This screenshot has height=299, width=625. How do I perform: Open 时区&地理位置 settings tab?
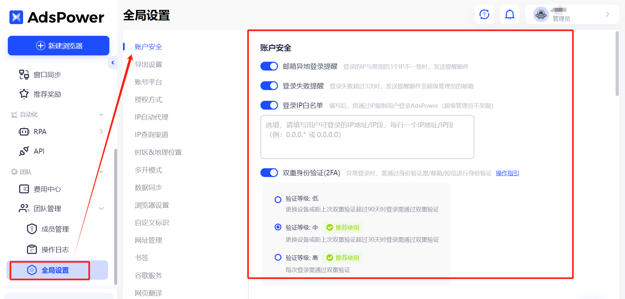158,152
